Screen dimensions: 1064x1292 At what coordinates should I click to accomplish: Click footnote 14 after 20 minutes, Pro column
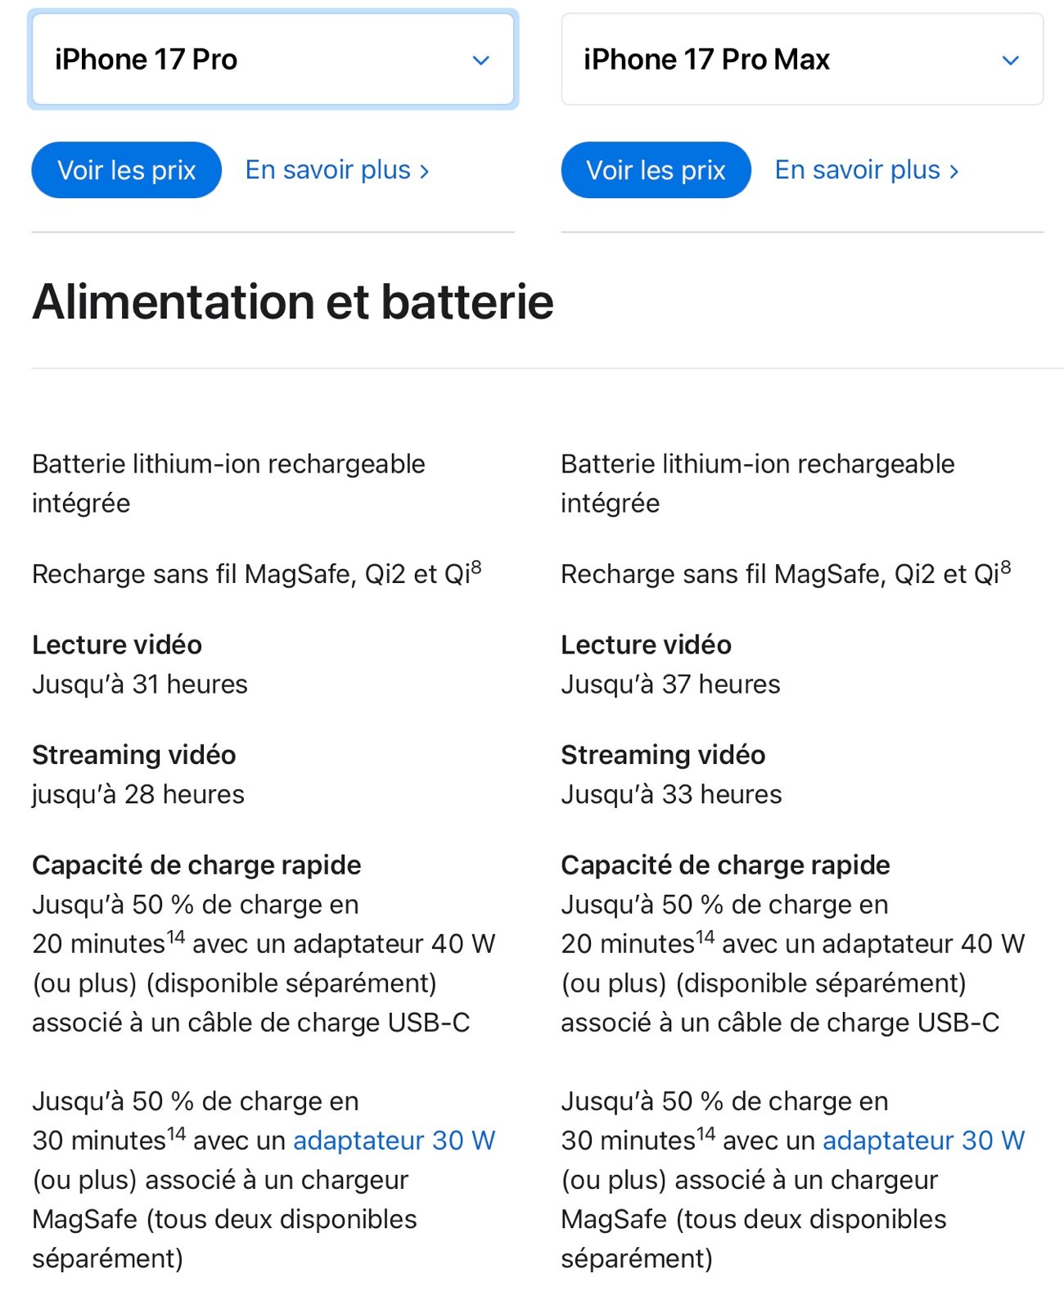point(176,937)
